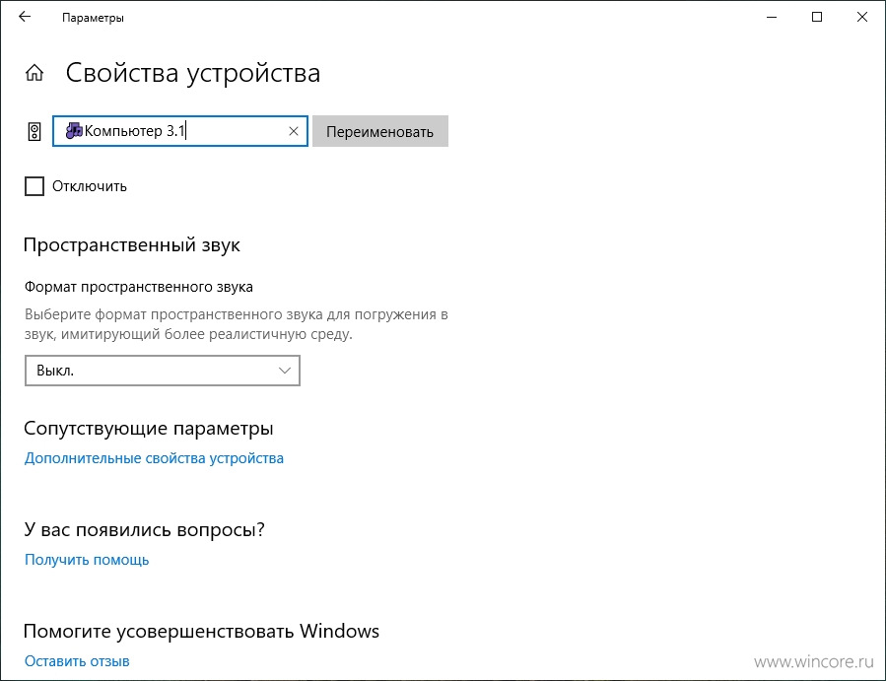
Task: Go back with the arrow icon
Action: [x=25, y=17]
